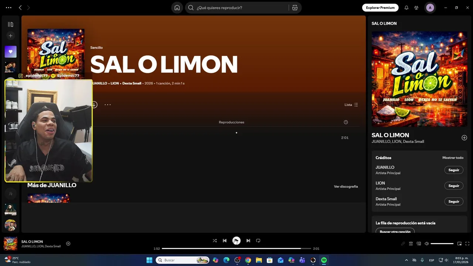Screen dimensions: 473x266
Task: Select the track duration 2:01
Action: pyautogui.click(x=345, y=138)
